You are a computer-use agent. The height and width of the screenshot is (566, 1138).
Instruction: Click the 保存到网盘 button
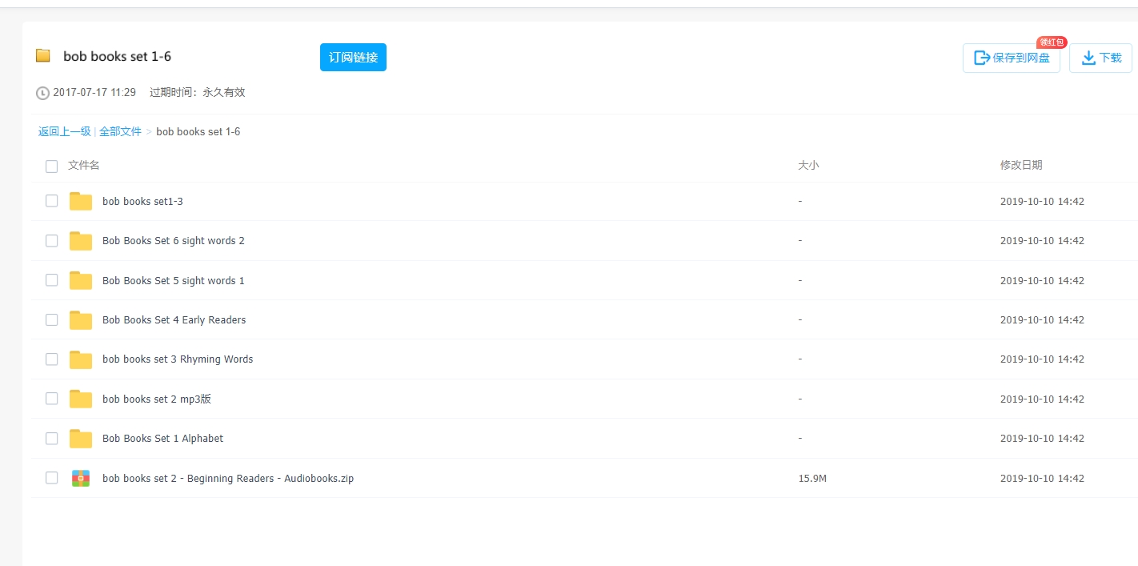(1012, 58)
